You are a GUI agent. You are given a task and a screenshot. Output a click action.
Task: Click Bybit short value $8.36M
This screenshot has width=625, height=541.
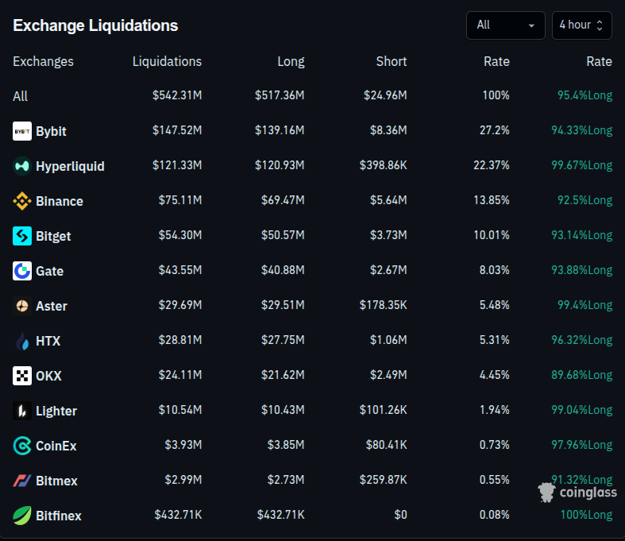(x=388, y=130)
